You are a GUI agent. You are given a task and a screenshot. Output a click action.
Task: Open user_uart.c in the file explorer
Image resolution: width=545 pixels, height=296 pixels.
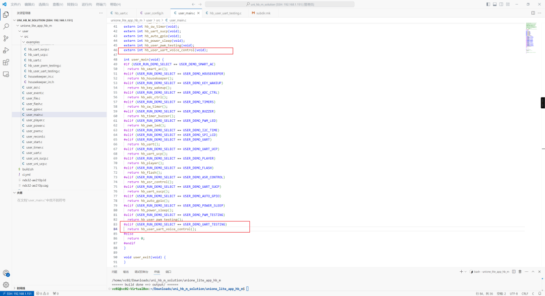click(x=34, y=153)
